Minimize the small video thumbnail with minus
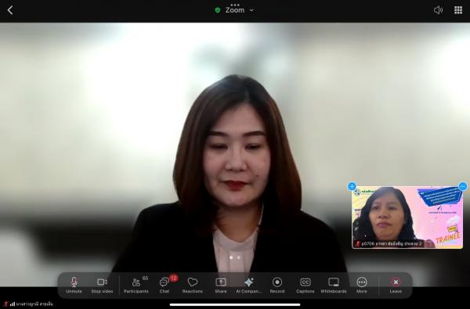This screenshot has height=309, width=470. click(463, 186)
